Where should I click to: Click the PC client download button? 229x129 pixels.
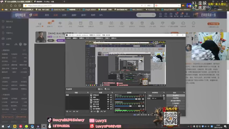click(x=213, y=24)
